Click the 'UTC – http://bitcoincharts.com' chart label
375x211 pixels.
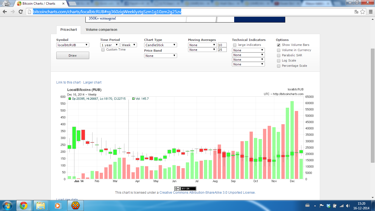pyautogui.click(x=284, y=94)
